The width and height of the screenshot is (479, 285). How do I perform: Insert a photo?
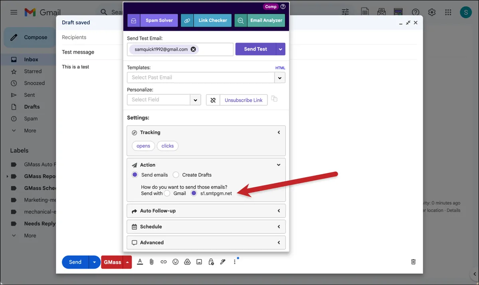click(199, 262)
